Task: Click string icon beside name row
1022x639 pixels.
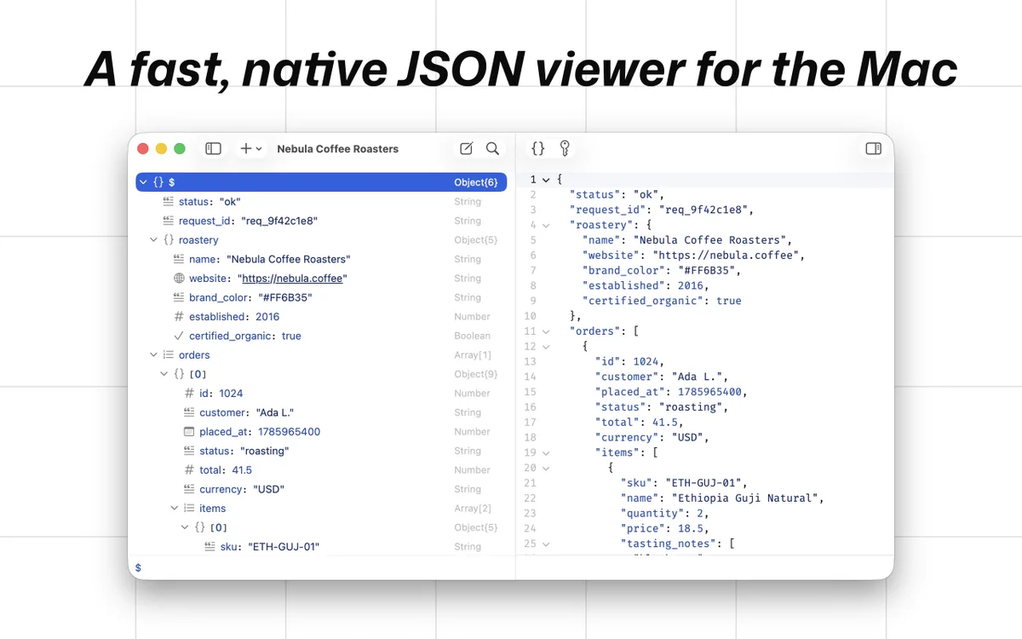Action: [179, 259]
